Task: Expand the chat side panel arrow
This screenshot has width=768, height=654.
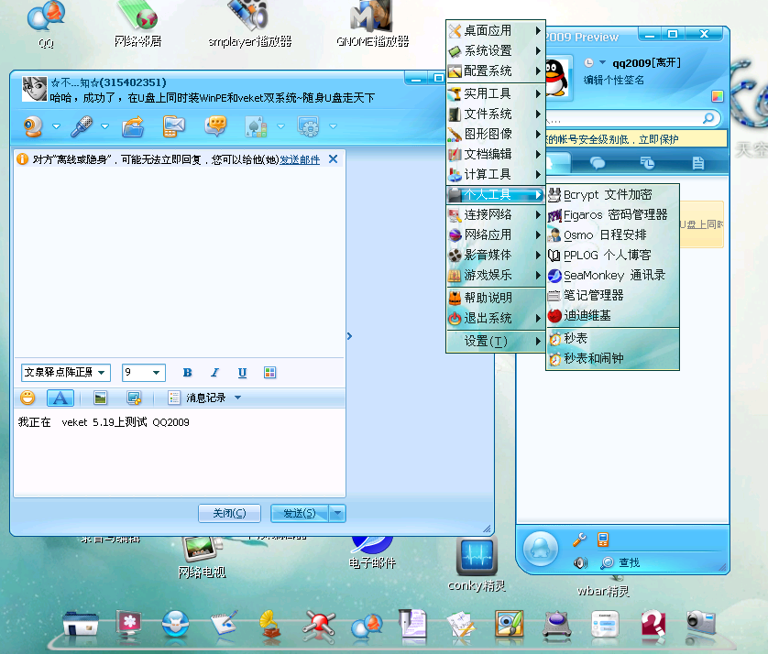Action: tap(350, 336)
